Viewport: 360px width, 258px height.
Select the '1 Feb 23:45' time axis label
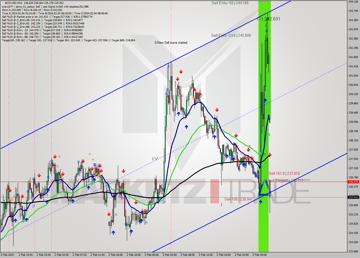(x=44, y=255)
